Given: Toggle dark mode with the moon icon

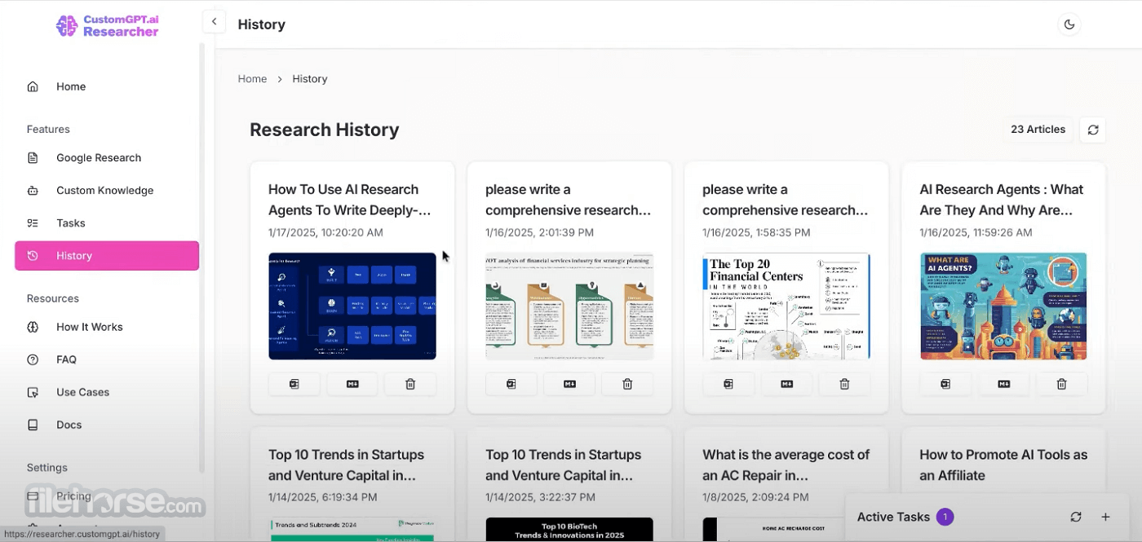Looking at the screenshot, I should tap(1069, 24).
